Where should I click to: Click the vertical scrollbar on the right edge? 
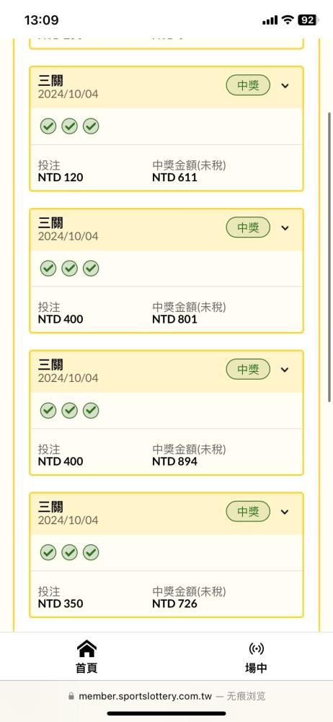329,257
